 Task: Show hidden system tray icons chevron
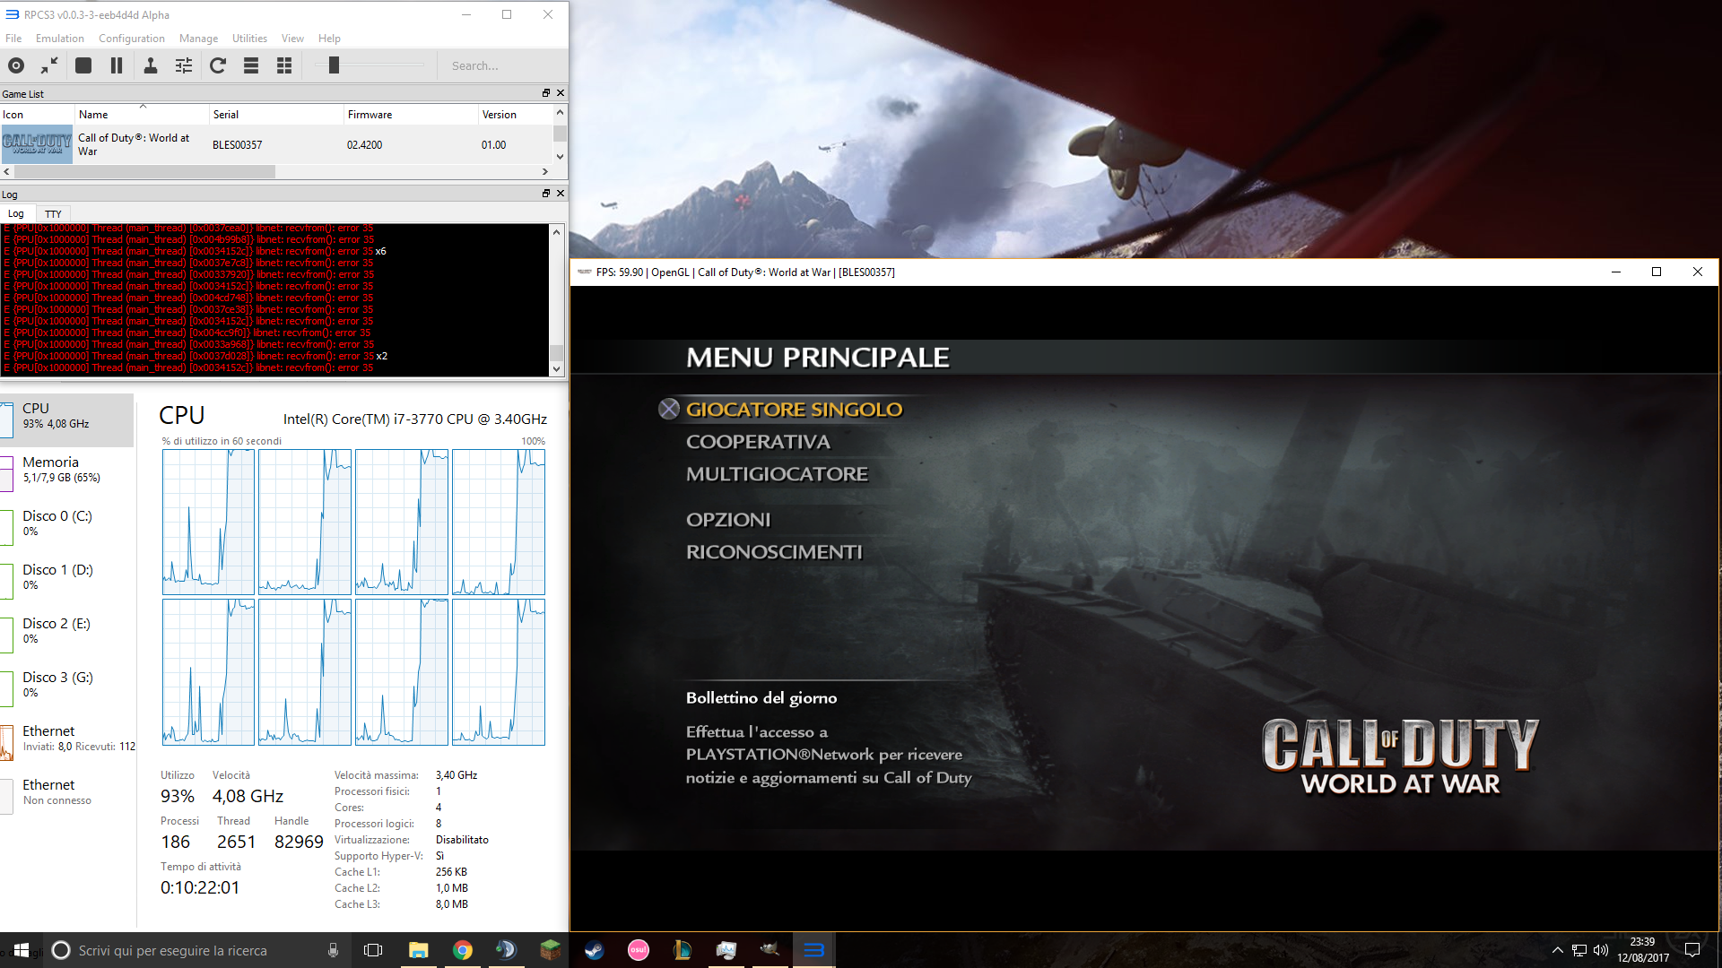[x=1557, y=950]
